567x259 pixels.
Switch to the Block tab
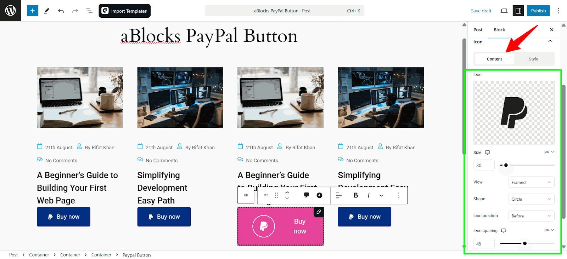(499, 30)
